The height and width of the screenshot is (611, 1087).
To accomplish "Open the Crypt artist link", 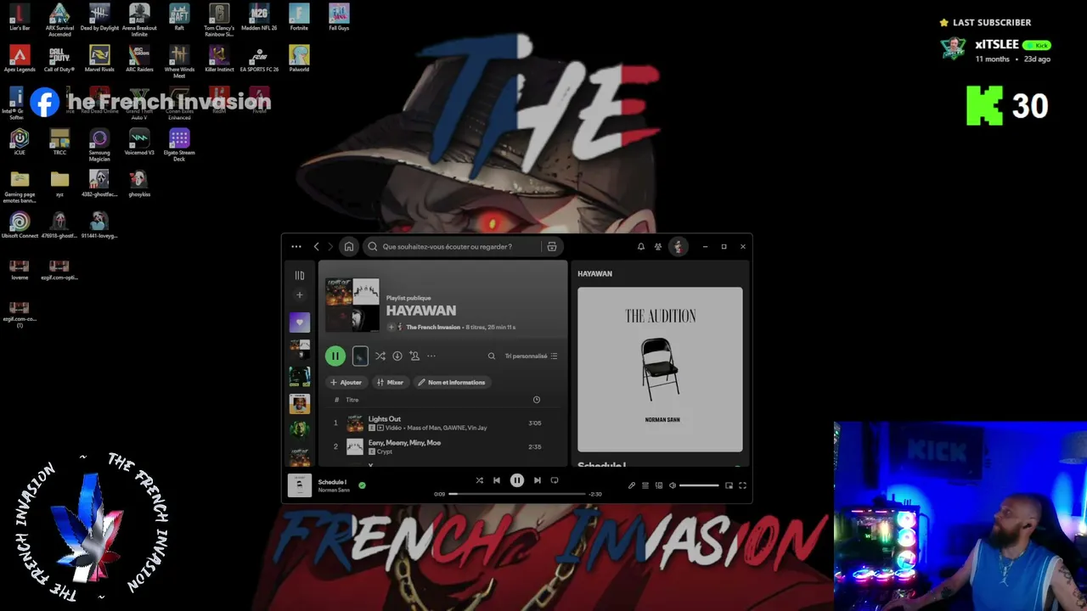I will (x=385, y=451).
